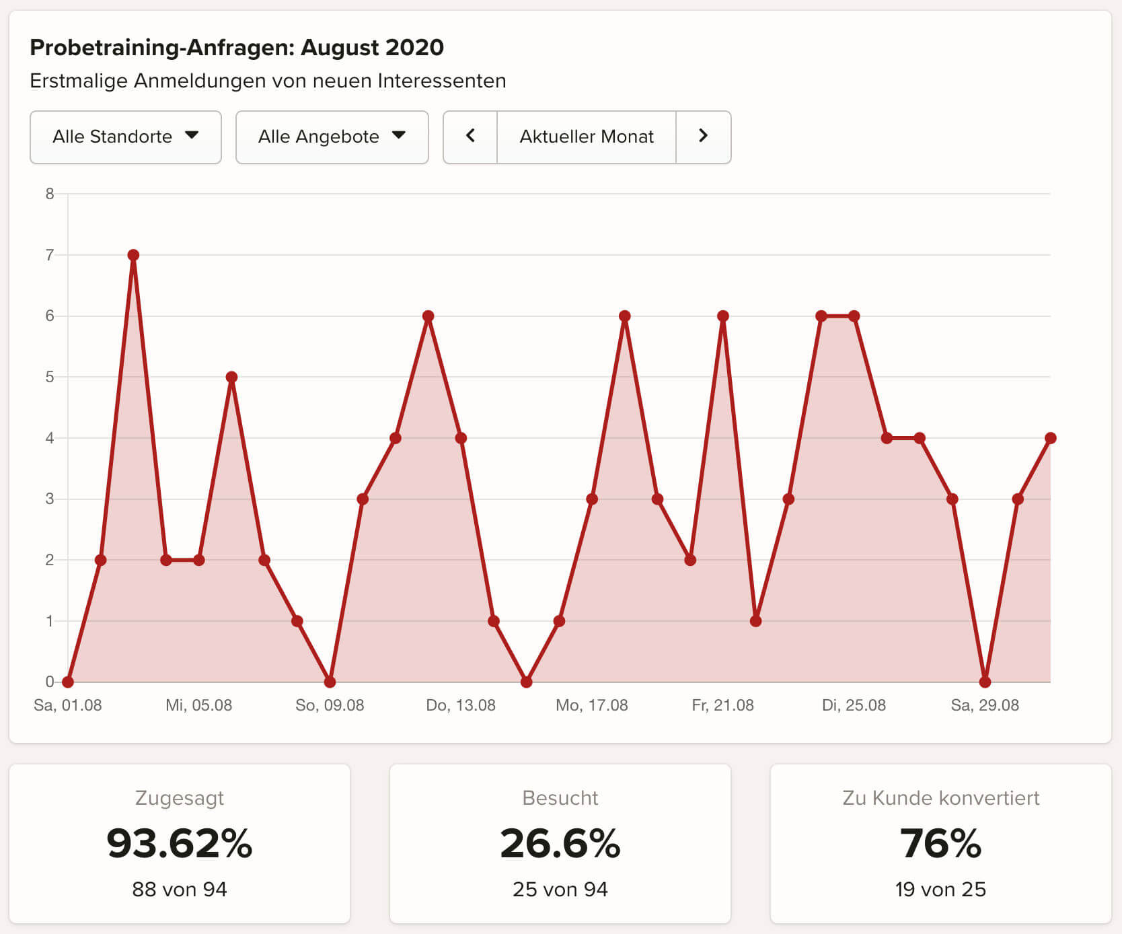
Task: Click the y-axis label 8
Action: pos(50,194)
